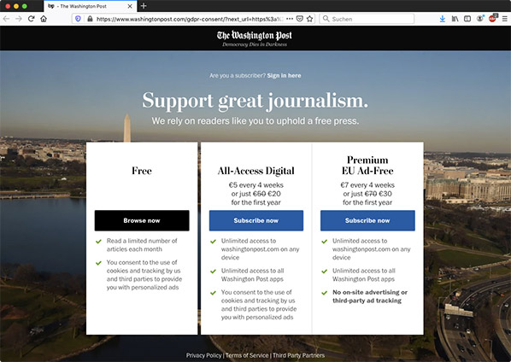Focus the Suchen search field

[x=367, y=19]
